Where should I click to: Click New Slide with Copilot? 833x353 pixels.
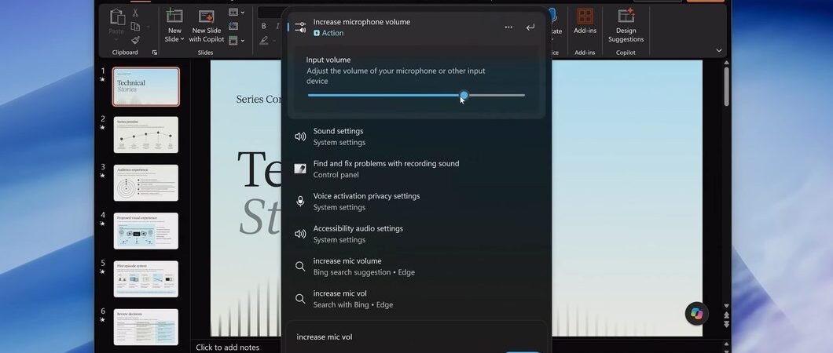[x=206, y=25]
